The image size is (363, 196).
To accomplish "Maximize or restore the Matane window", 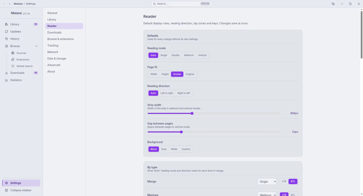I will (351, 4).
